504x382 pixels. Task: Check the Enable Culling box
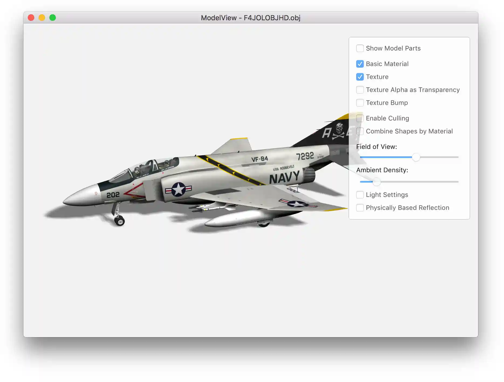pos(360,118)
